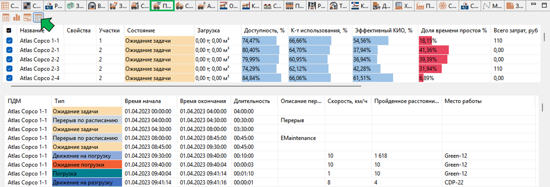Viewport: 550px width, 187px height.
Task: Click the 00:01:10 duration cell
Action: (x=254, y=173)
